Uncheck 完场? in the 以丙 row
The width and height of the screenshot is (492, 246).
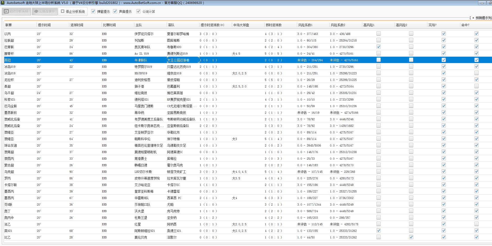[x=443, y=34]
